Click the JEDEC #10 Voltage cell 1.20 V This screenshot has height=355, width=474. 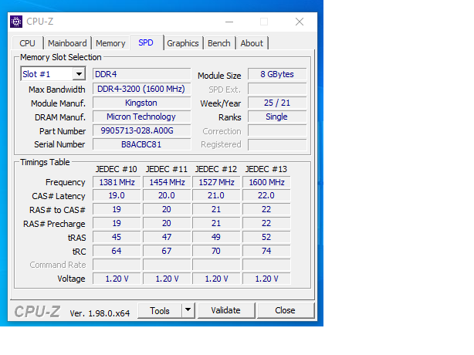[117, 279]
